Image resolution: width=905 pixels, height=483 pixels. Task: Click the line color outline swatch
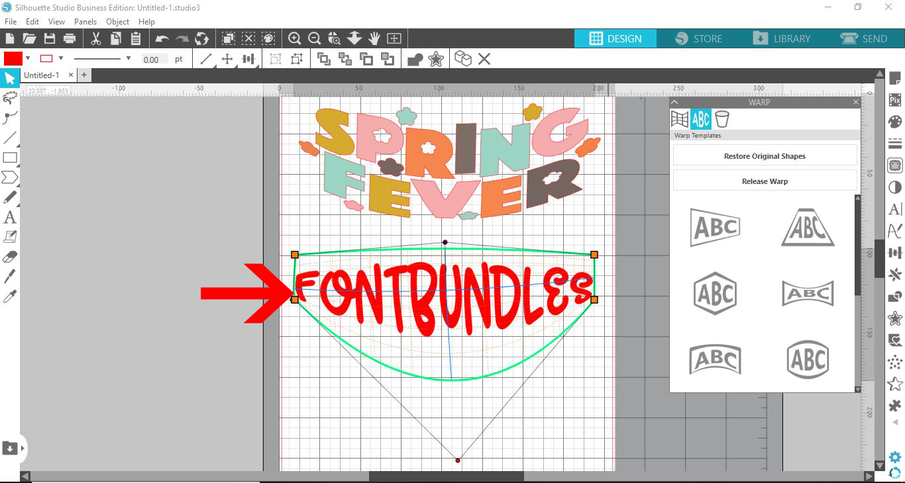pos(47,58)
